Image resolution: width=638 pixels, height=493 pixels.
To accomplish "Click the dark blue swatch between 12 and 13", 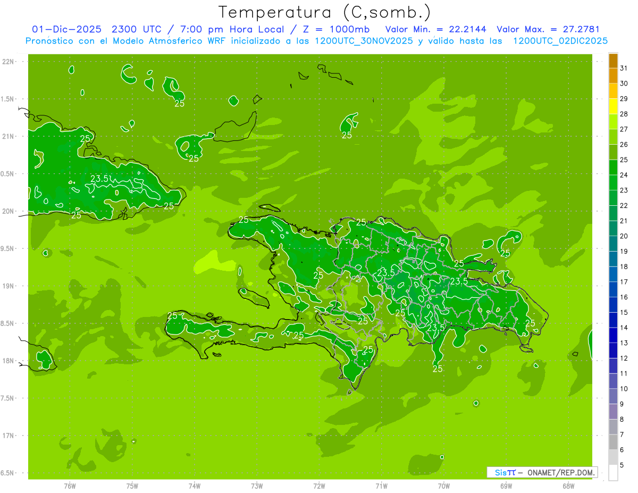I will tap(613, 350).
